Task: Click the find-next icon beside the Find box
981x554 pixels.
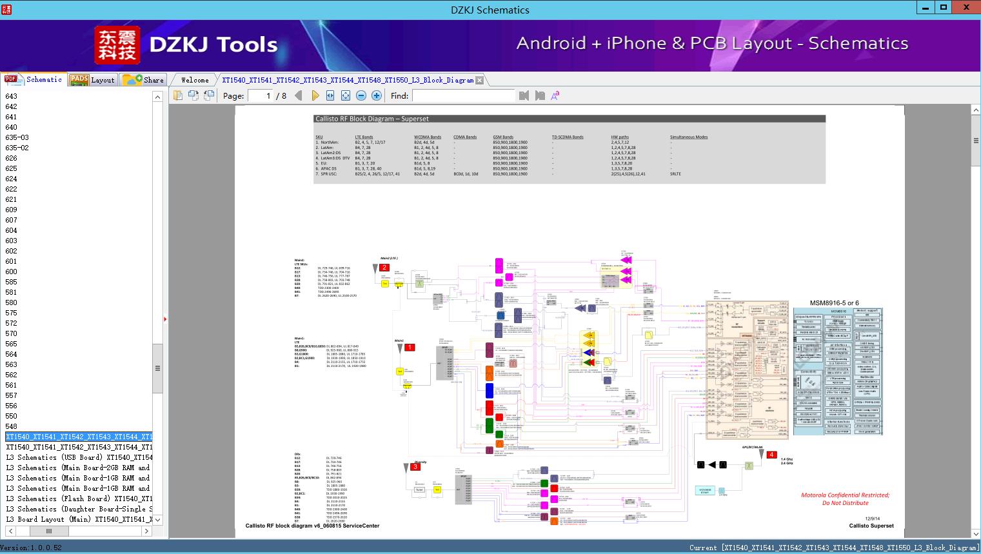Action: coord(540,95)
